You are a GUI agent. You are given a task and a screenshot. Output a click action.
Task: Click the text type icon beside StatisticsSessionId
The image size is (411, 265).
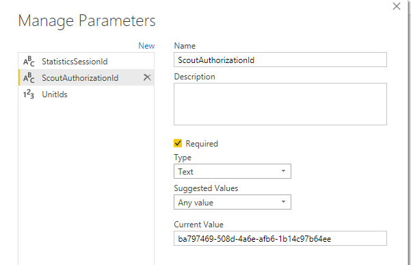(29, 62)
